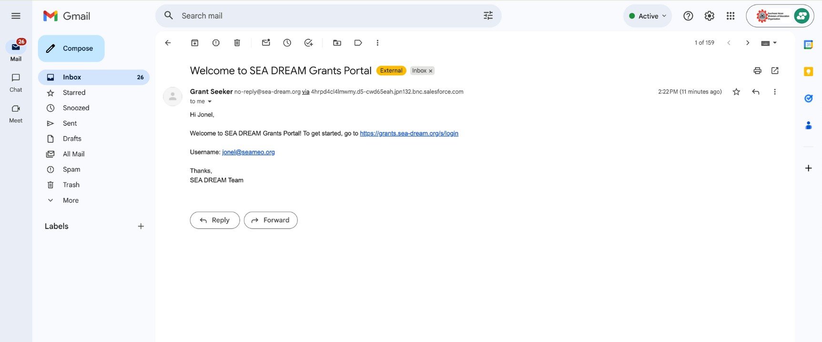Move email to a folder
The image size is (822, 342).
(337, 43)
